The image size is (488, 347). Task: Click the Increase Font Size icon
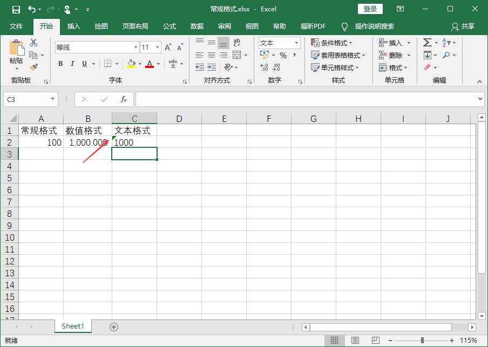[168, 47]
